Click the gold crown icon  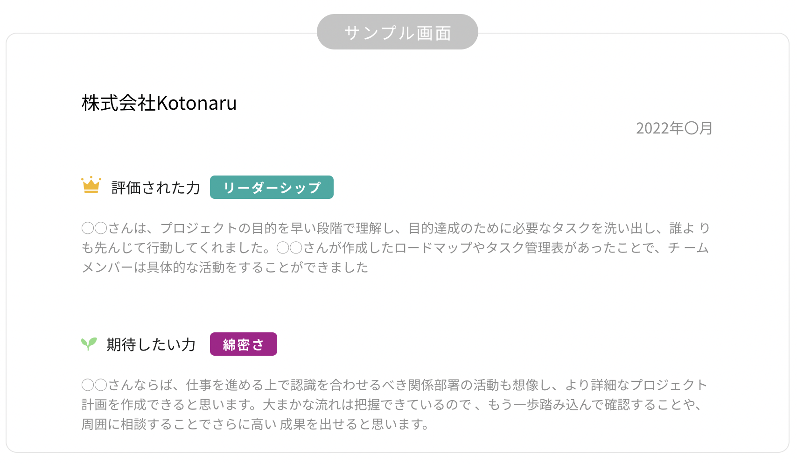click(x=91, y=185)
